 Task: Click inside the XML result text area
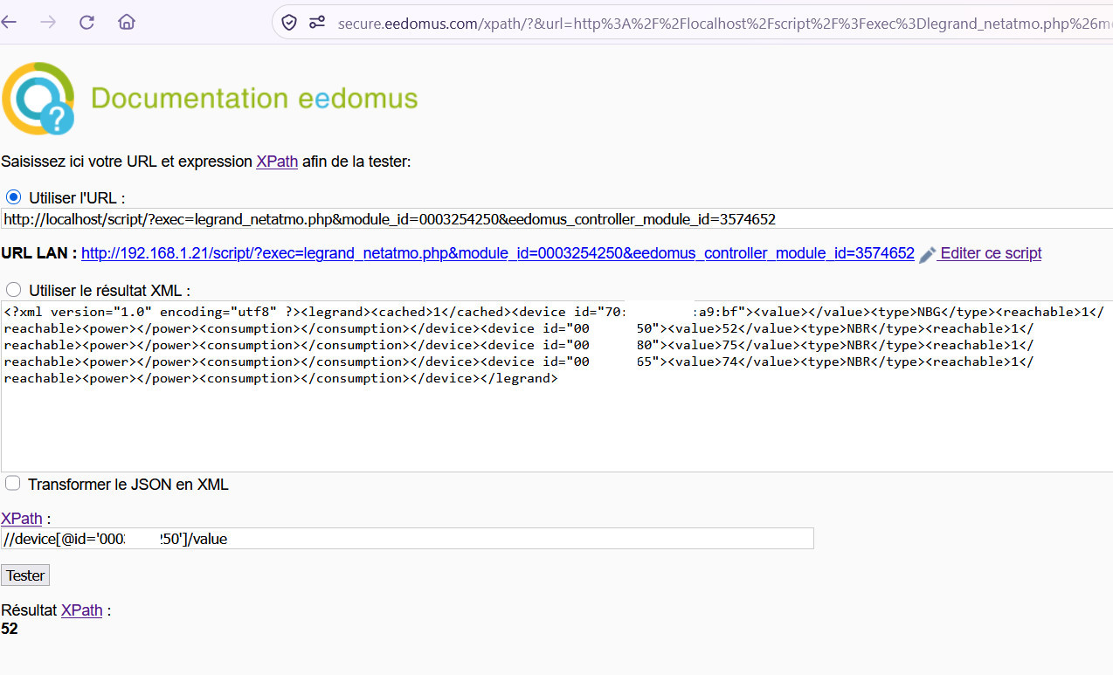coord(556,386)
